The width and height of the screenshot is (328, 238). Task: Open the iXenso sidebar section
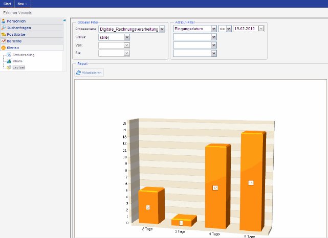[x=13, y=47]
